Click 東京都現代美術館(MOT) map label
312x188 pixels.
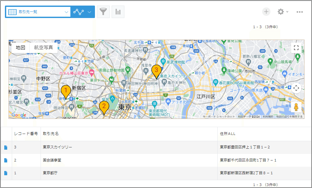[x=159, y=113]
